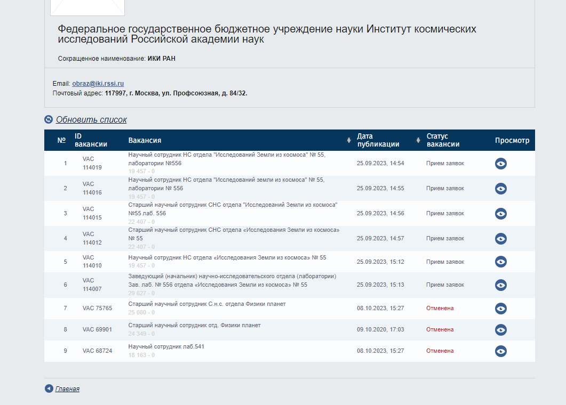Open the view eye icon for VAC 114019
The width and height of the screenshot is (566, 405).
pos(500,164)
